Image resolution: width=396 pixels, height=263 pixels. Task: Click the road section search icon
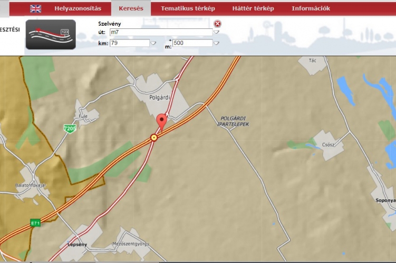click(x=51, y=35)
